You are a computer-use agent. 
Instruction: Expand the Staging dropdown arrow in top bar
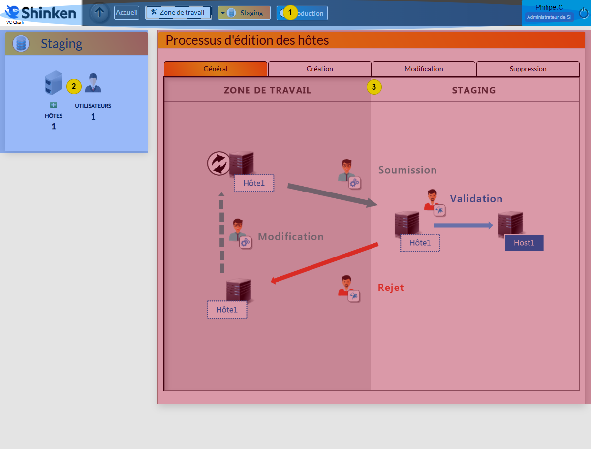(x=222, y=13)
